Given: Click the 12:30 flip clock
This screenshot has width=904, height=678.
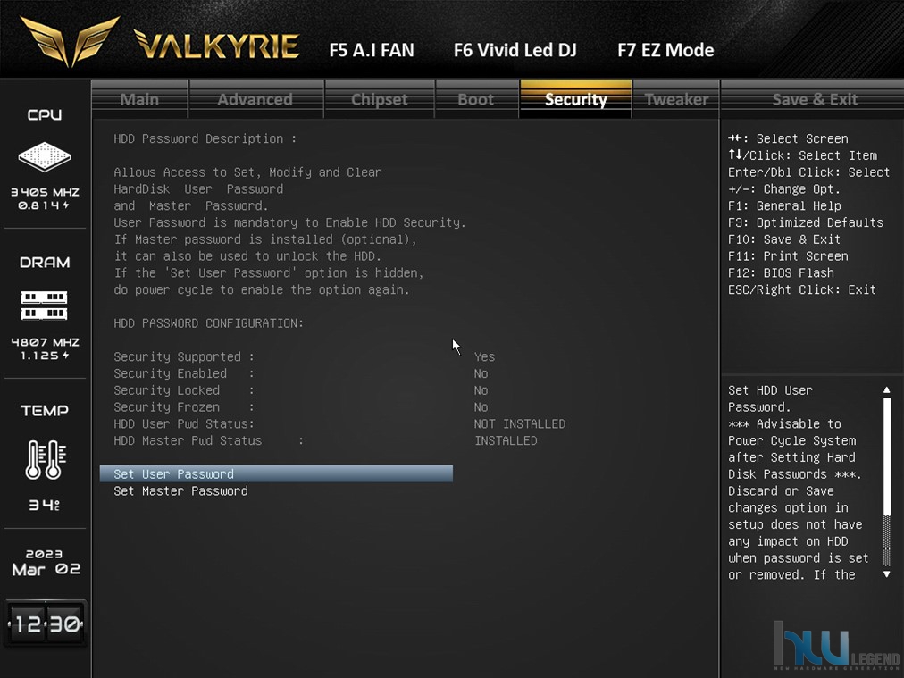Looking at the screenshot, I should [46, 624].
